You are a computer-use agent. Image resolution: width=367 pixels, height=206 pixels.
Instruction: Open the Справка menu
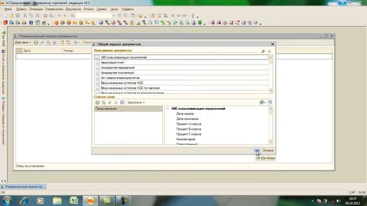pos(127,9)
